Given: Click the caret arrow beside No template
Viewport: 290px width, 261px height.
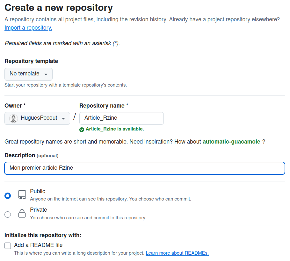Looking at the screenshot, I should pyautogui.click(x=46, y=74).
